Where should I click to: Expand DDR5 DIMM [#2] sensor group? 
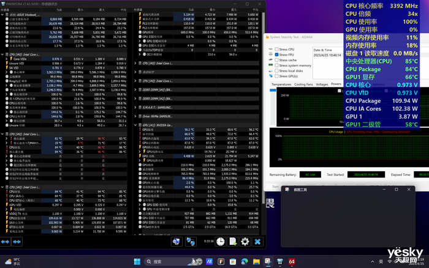(x=135, y=99)
